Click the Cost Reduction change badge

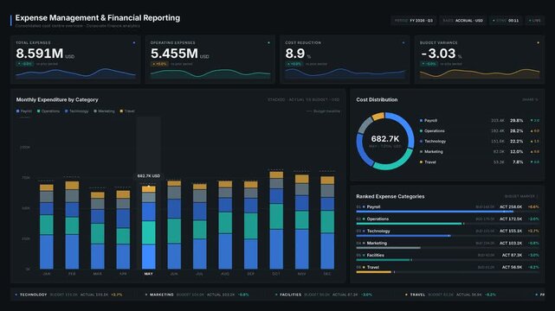coord(294,64)
